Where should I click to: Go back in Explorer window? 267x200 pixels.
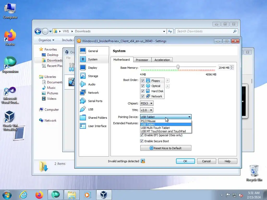38,31
